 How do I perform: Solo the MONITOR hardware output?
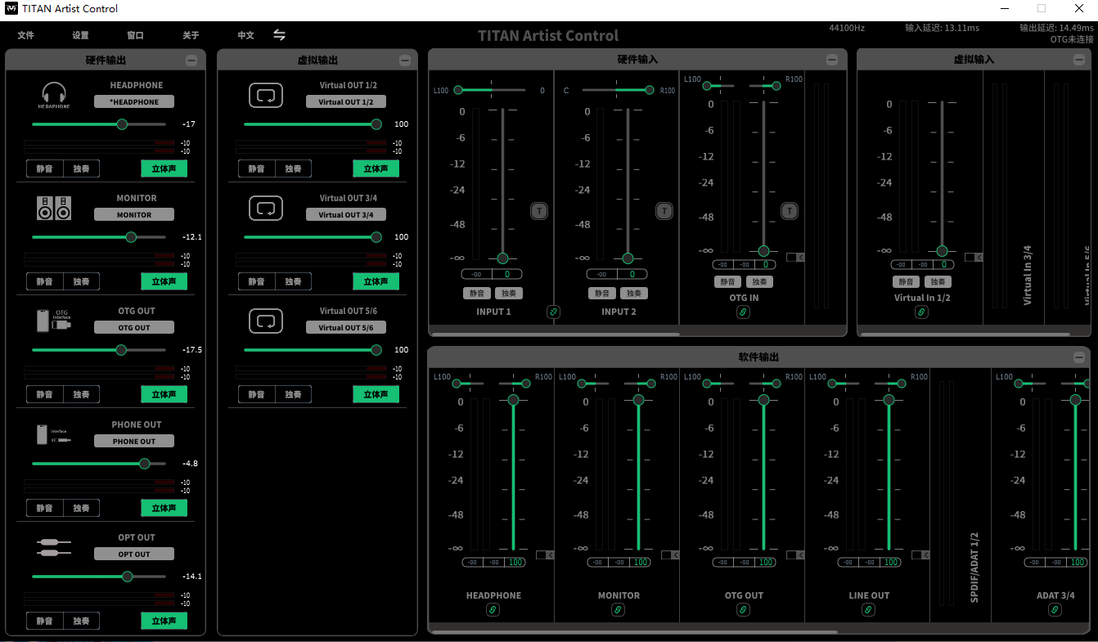click(81, 281)
